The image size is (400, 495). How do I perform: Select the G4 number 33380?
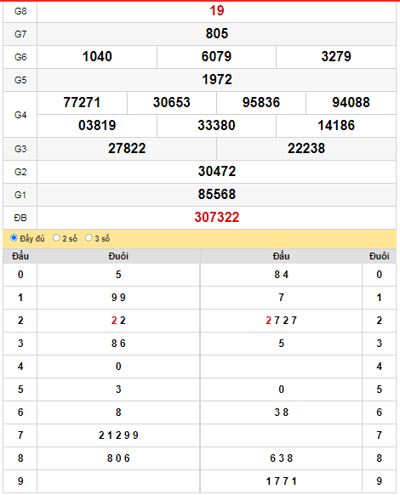pos(216,126)
